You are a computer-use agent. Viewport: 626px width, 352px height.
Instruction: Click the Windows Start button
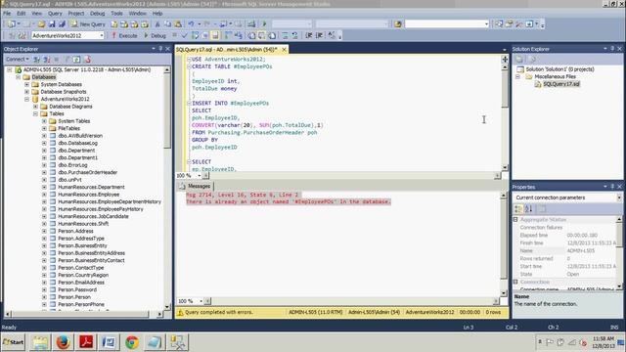pos(13,342)
